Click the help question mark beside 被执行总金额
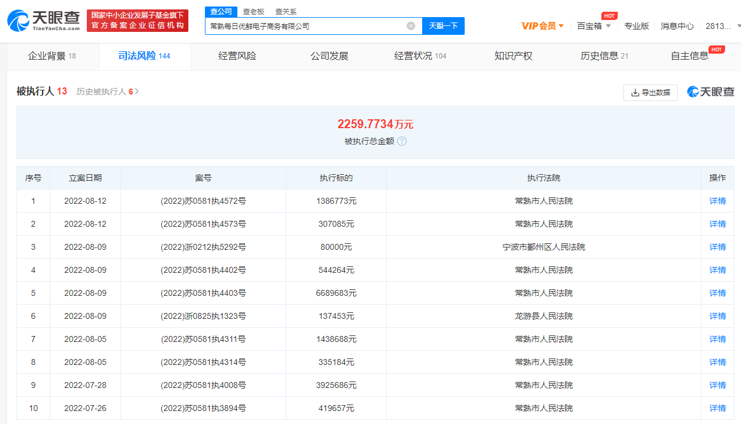The height and width of the screenshot is (424, 741). [402, 141]
